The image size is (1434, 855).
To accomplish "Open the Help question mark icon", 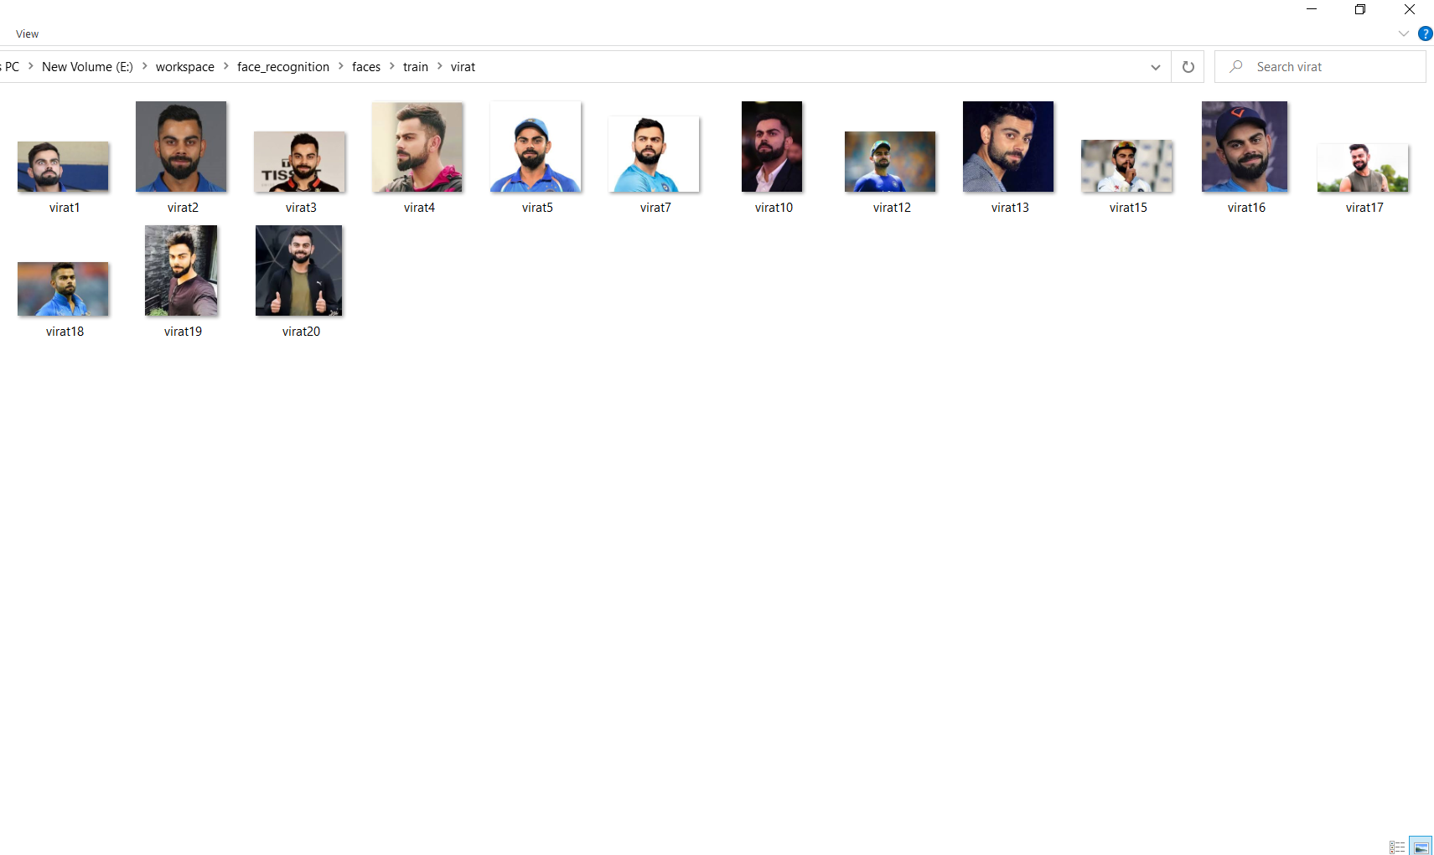I will pyautogui.click(x=1425, y=33).
